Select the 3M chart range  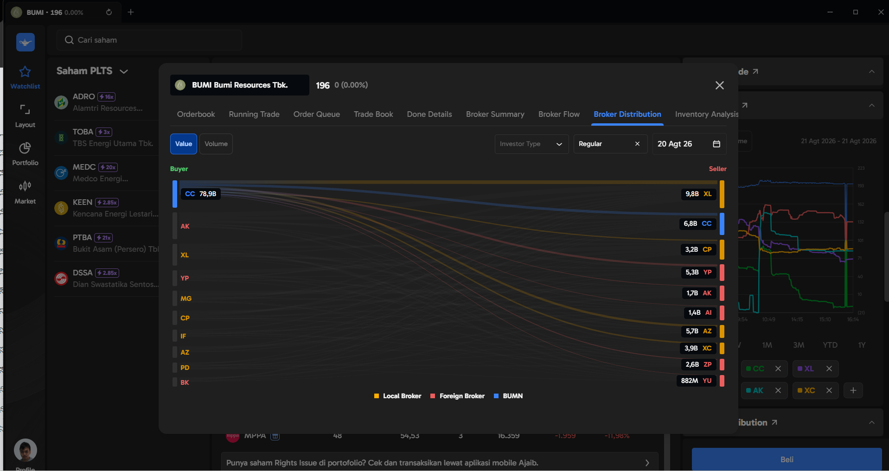(x=799, y=345)
